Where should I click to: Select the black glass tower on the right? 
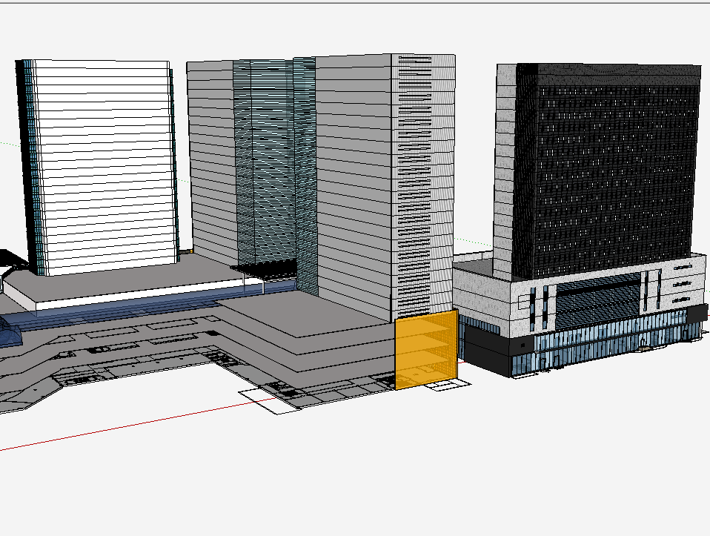click(607, 170)
